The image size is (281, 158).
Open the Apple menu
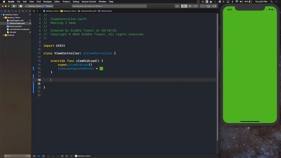coord(4,2)
